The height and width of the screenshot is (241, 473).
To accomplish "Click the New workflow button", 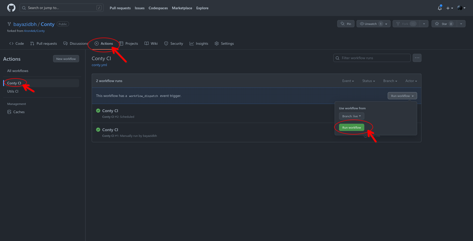I will (x=66, y=59).
